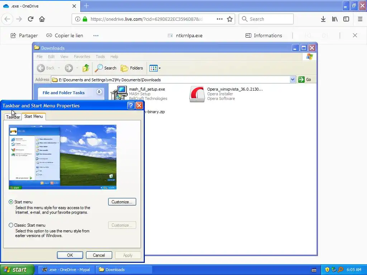The height and width of the screenshot is (275, 367).
Task: Open the Help menu in Downloads
Action: point(114,57)
